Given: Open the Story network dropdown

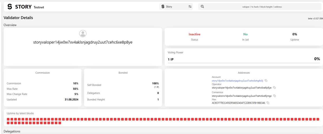Looking at the screenshot, I should [x=176, y=7].
